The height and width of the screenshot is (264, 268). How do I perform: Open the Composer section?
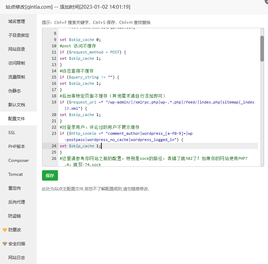click(18, 160)
